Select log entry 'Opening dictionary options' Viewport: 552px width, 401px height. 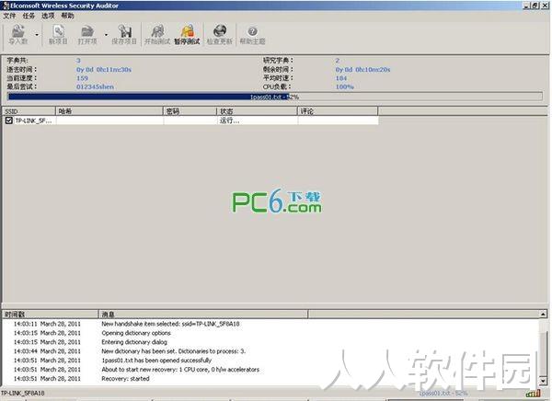tap(136, 333)
